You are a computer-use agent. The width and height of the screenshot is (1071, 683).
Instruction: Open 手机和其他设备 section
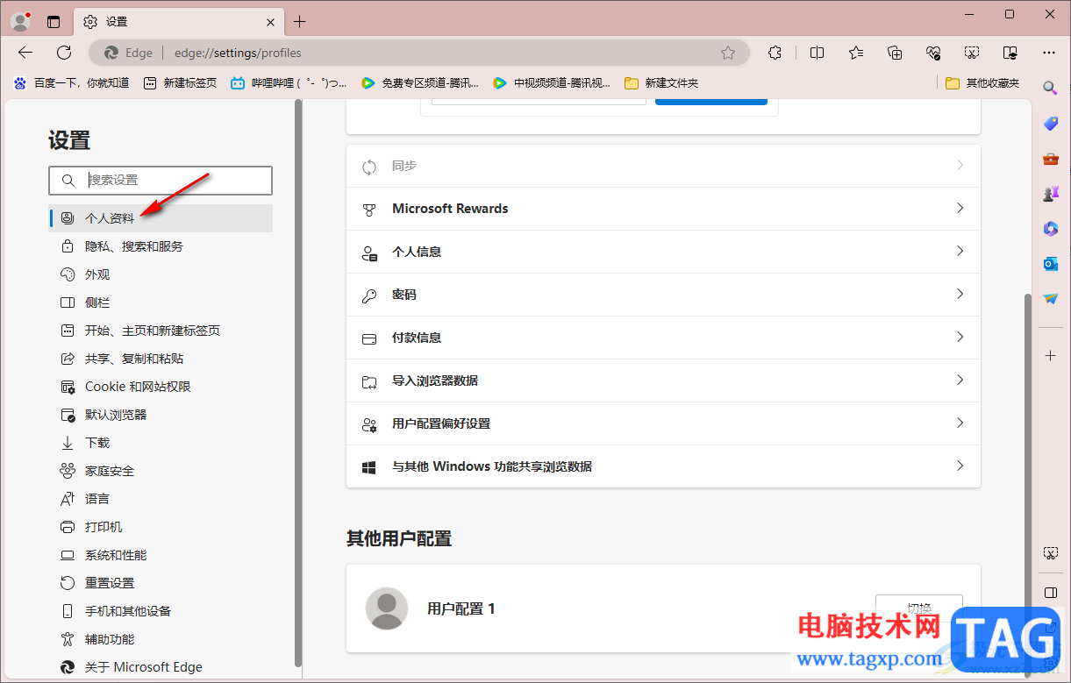(x=161, y=611)
